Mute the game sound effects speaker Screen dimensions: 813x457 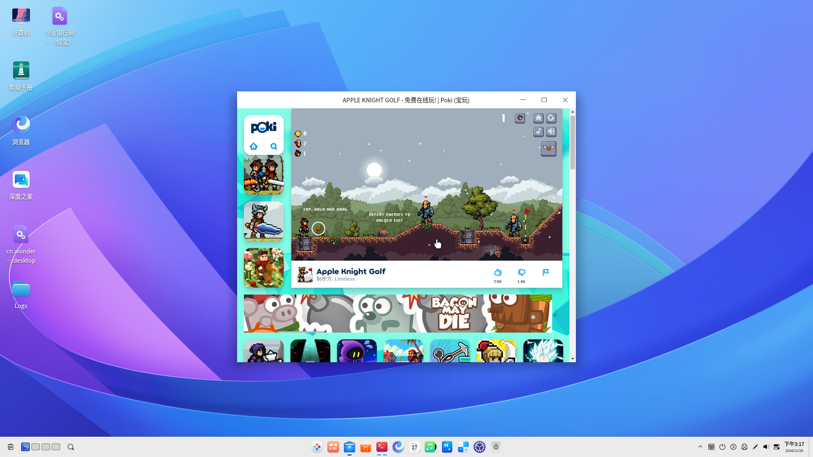coord(551,132)
